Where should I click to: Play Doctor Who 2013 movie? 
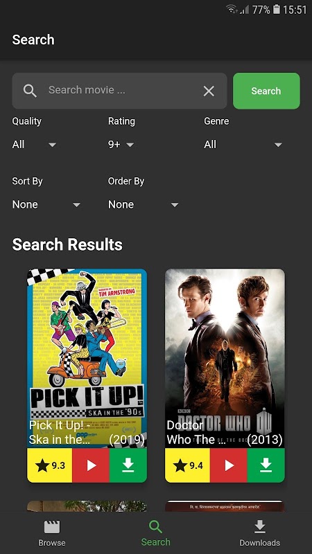tap(229, 465)
